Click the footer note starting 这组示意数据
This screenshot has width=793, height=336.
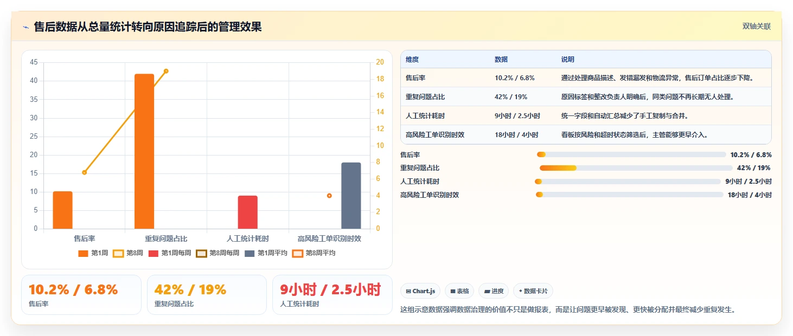click(x=568, y=310)
